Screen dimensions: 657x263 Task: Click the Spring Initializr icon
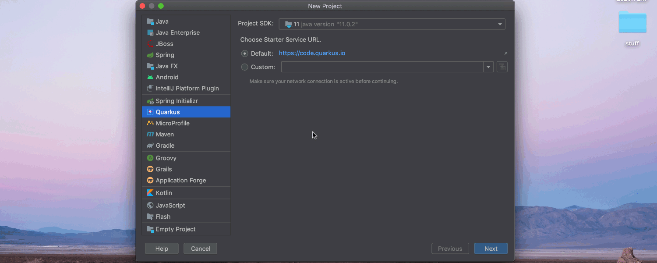(150, 101)
